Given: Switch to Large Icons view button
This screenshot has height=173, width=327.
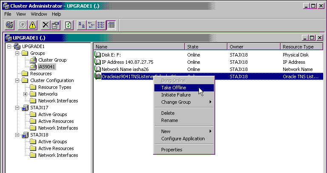Looking at the screenshot, I should pos(82,25).
